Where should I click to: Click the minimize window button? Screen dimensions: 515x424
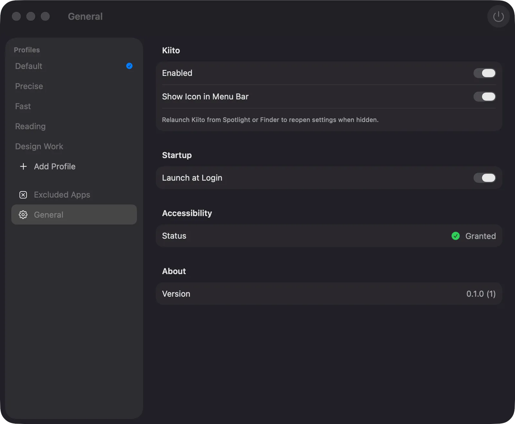pyautogui.click(x=31, y=16)
